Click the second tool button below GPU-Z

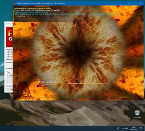tap(10, 81)
